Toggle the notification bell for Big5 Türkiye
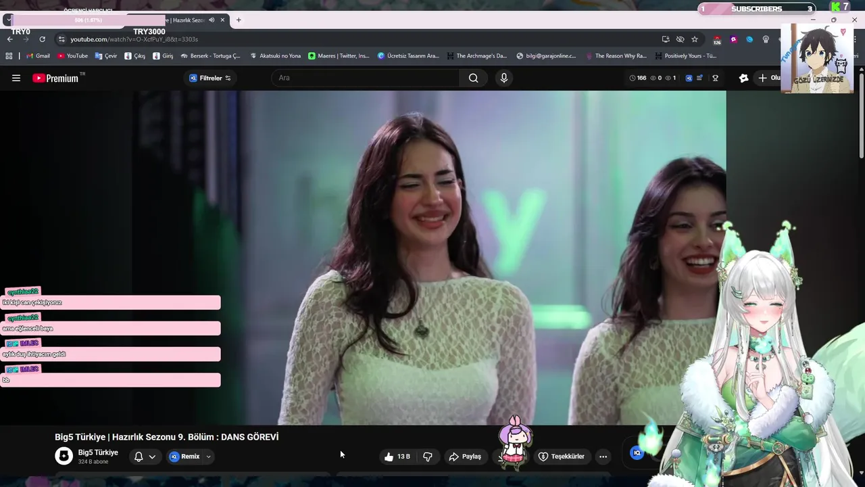 (139, 457)
